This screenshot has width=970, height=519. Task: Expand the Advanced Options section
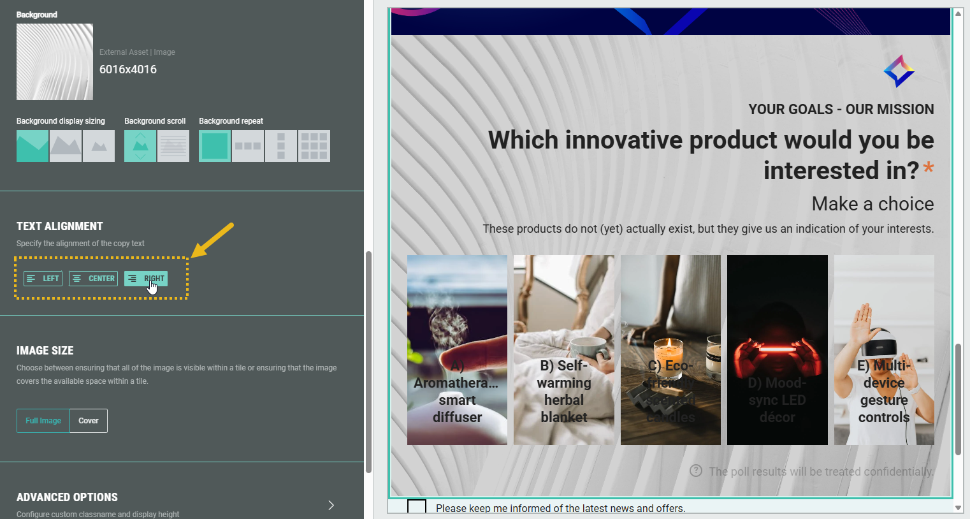[x=331, y=505]
